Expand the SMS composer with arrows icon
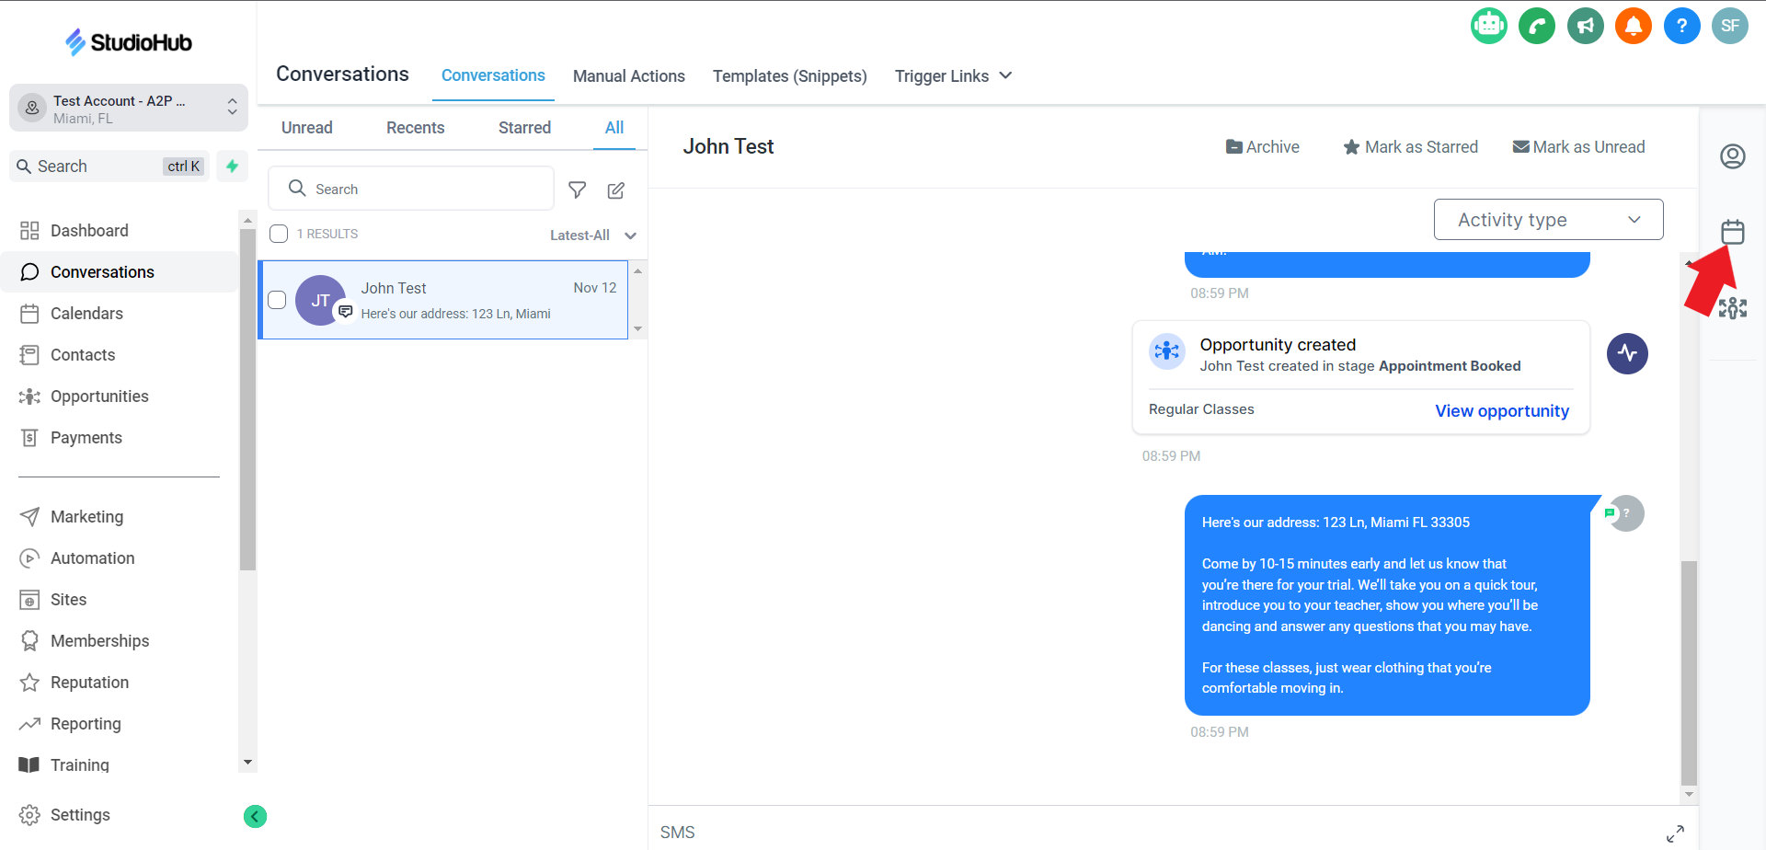Image resolution: width=1766 pixels, height=850 pixels. click(x=1675, y=833)
